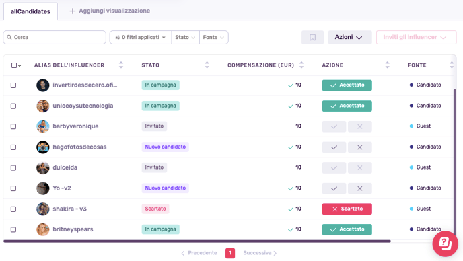This screenshot has width=463, height=261.
Task: Accept Yo -v2 with the checkmark icon
Action: 334,188
